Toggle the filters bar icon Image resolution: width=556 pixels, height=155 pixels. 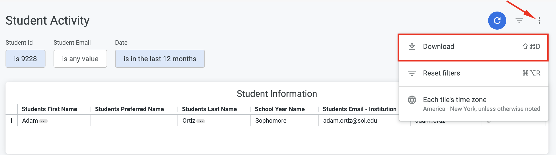coord(519,21)
